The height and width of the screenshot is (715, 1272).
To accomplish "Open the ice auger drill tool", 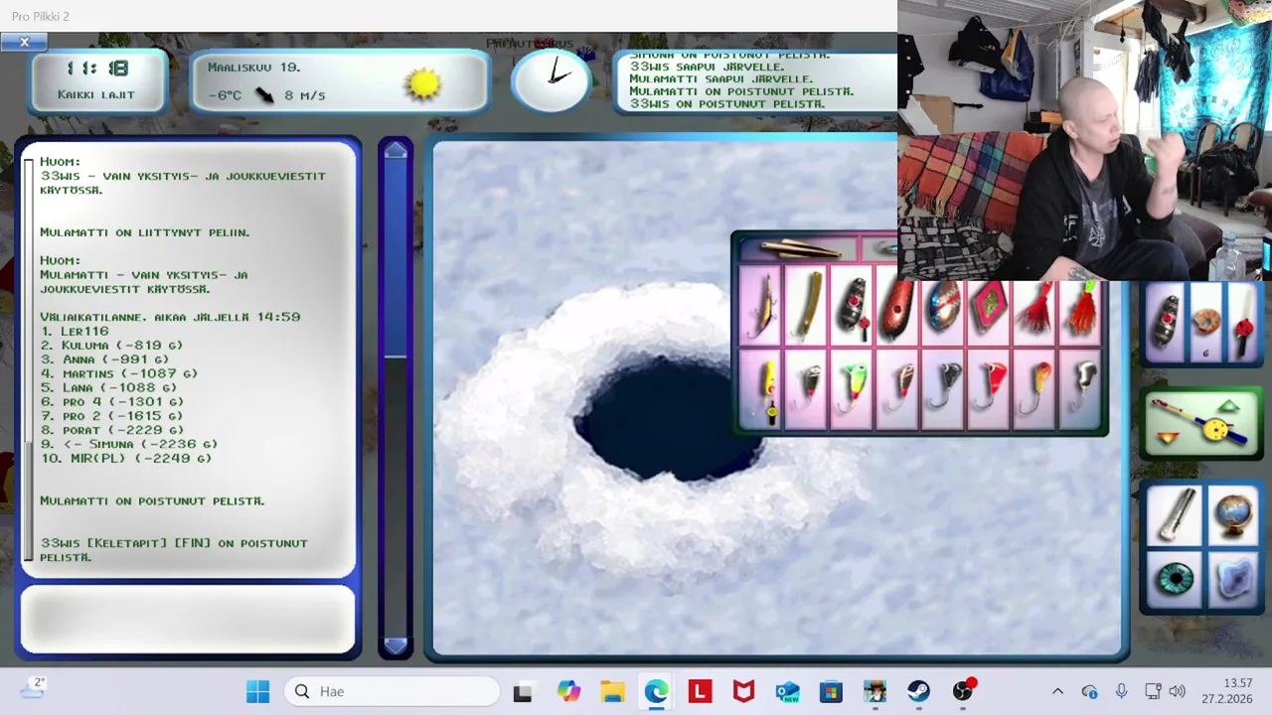I will point(1175,515).
